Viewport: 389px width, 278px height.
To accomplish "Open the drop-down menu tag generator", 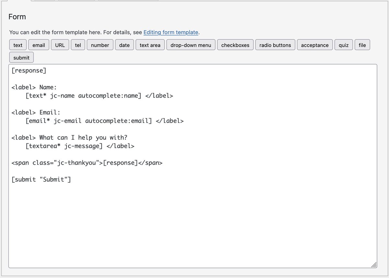I will click(191, 45).
